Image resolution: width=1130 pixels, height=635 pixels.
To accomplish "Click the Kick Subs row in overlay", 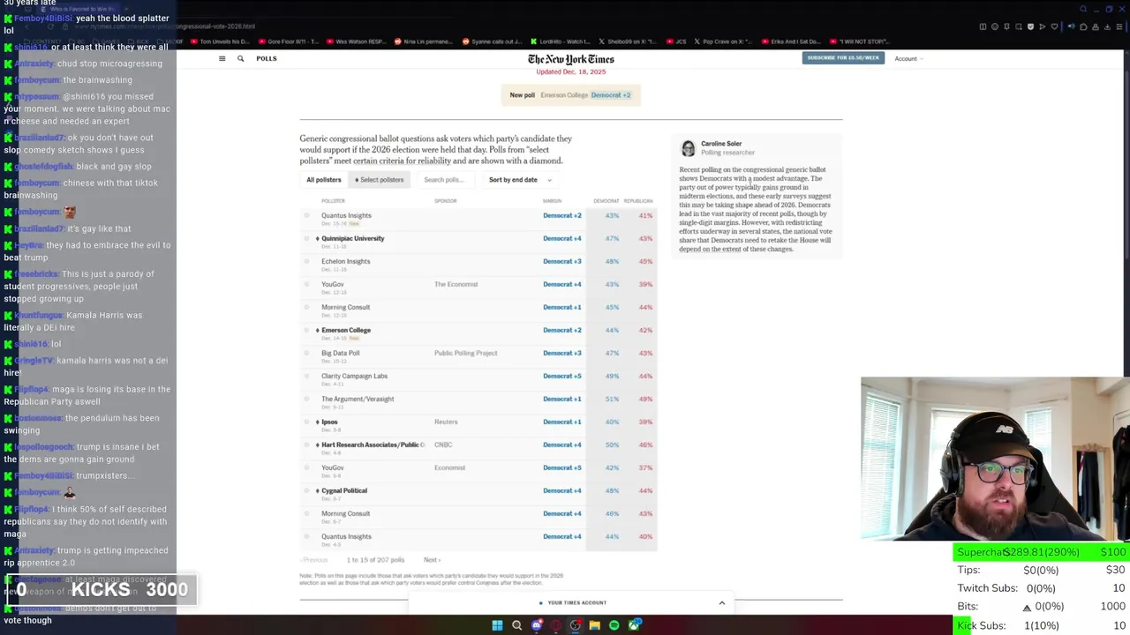I will [1041, 625].
